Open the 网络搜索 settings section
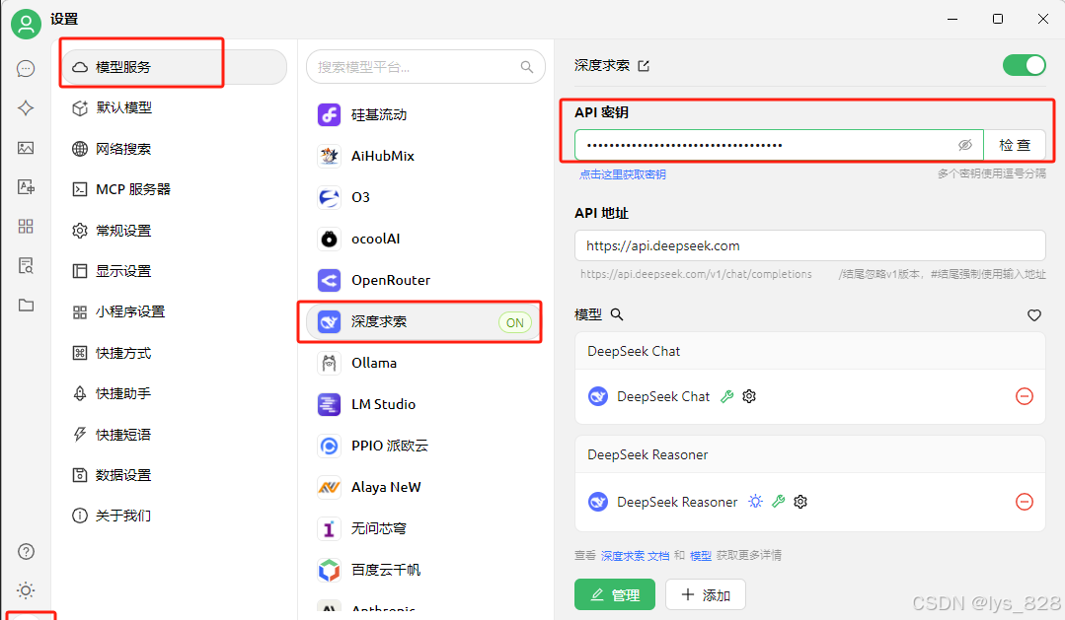Screen dimensions: 1065x620 point(174,149)
